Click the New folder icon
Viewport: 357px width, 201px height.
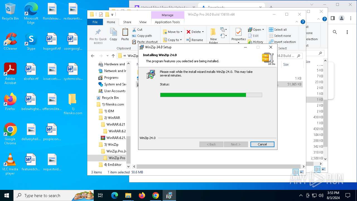pos(213,32)
